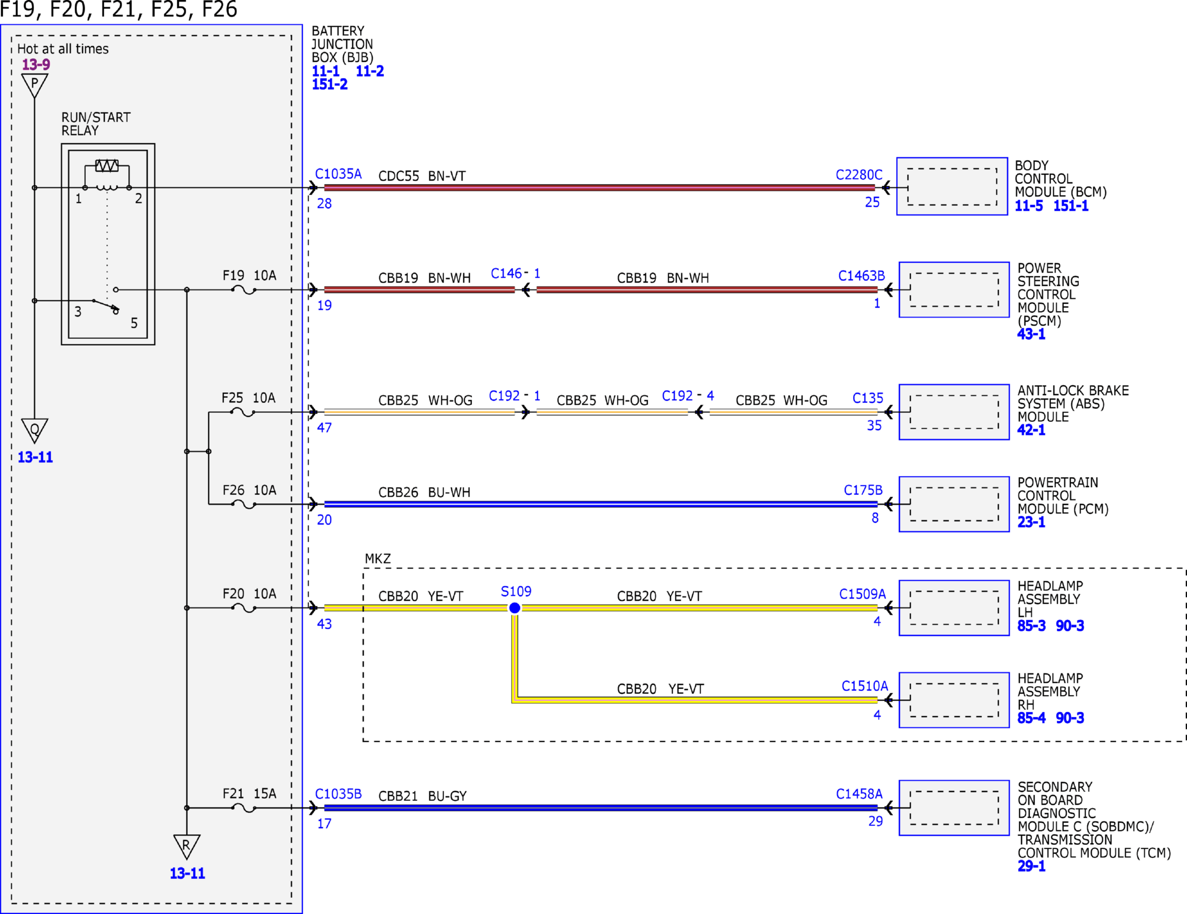The image size is (1187, 914).
Task: Click the ABS module component box
Action: point(954,412)
